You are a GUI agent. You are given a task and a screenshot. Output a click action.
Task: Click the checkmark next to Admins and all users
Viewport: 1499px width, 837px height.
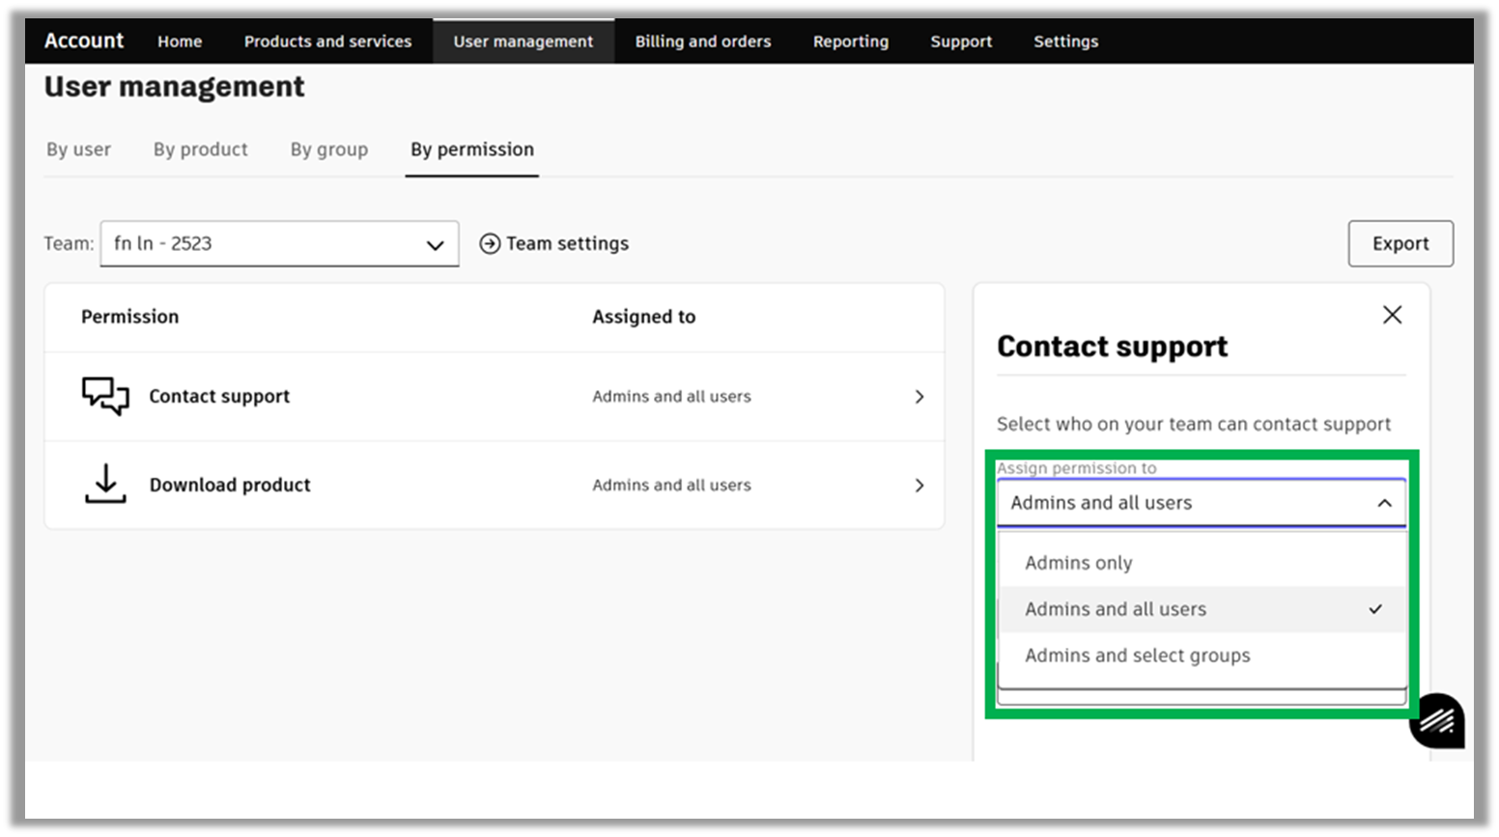coord(1373,609)
